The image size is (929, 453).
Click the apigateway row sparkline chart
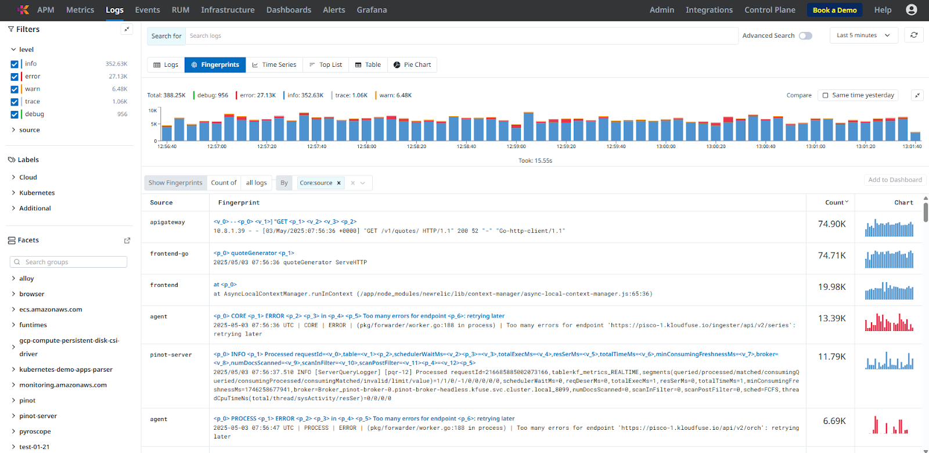[x=889, y=227]
